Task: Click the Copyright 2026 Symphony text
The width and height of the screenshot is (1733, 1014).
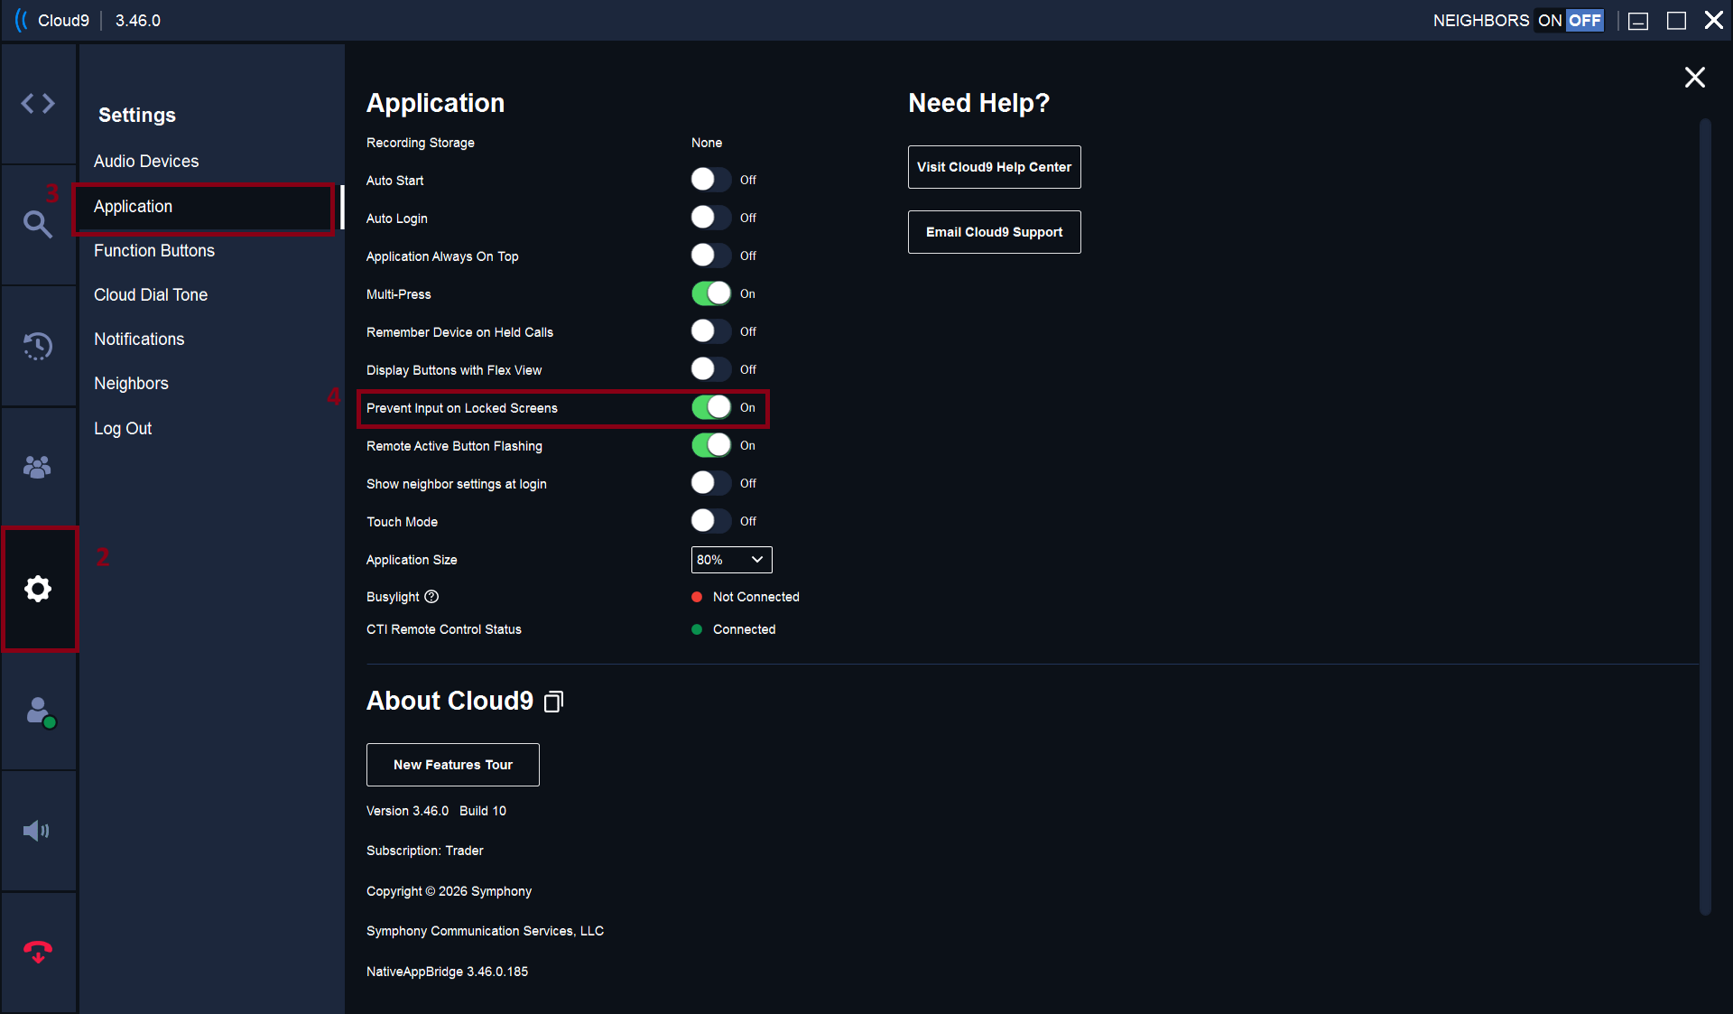Action: (449, 891)
